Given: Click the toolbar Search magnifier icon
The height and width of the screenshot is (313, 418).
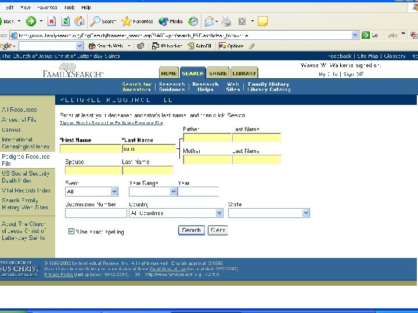Looking at the screenshot, I should pyautogui.click(x=95, y=21).
